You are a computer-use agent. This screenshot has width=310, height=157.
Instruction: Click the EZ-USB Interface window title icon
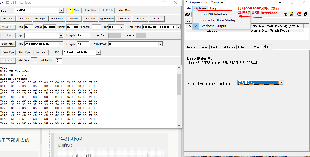(2, 3)
